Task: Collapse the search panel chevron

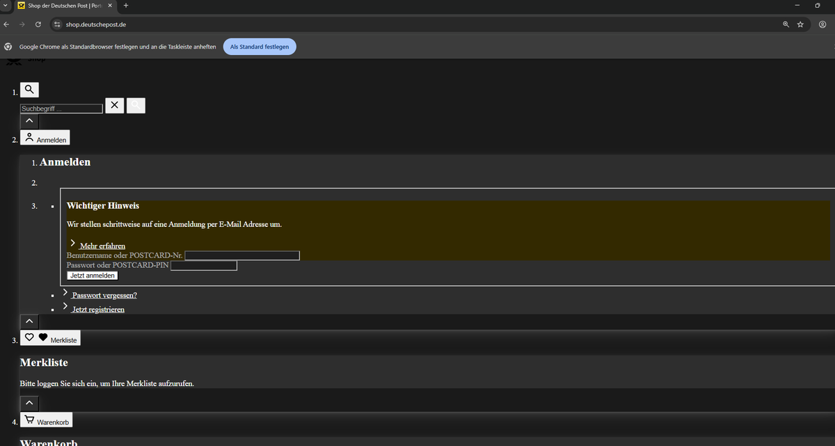Action: click(x=29, y=120)
